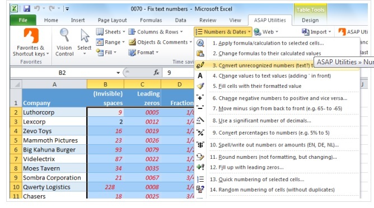Click the Excel application icon in title bar
Image resolution: width=374 pixels, height=208 pixels.
point(14,8)
